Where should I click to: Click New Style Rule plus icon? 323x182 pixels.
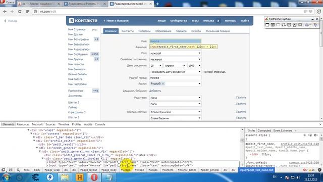[304, 135]
